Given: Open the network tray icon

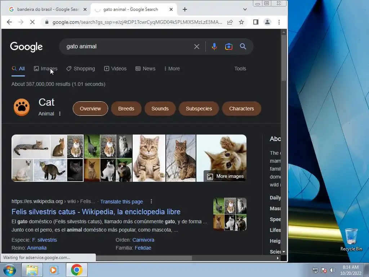Looking at the screenshot, I should coord(315,270).
